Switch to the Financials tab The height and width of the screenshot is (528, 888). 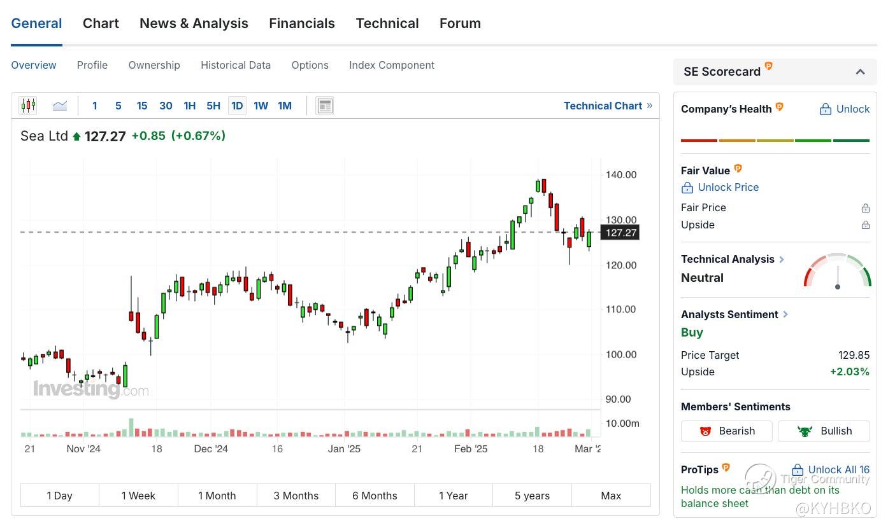(302, 24)
